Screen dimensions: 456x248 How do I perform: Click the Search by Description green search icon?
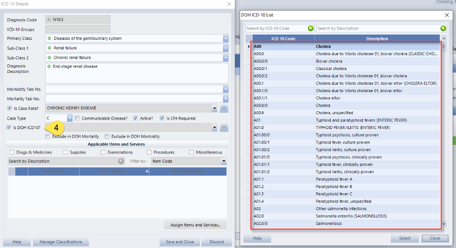[x=443, y=29]
